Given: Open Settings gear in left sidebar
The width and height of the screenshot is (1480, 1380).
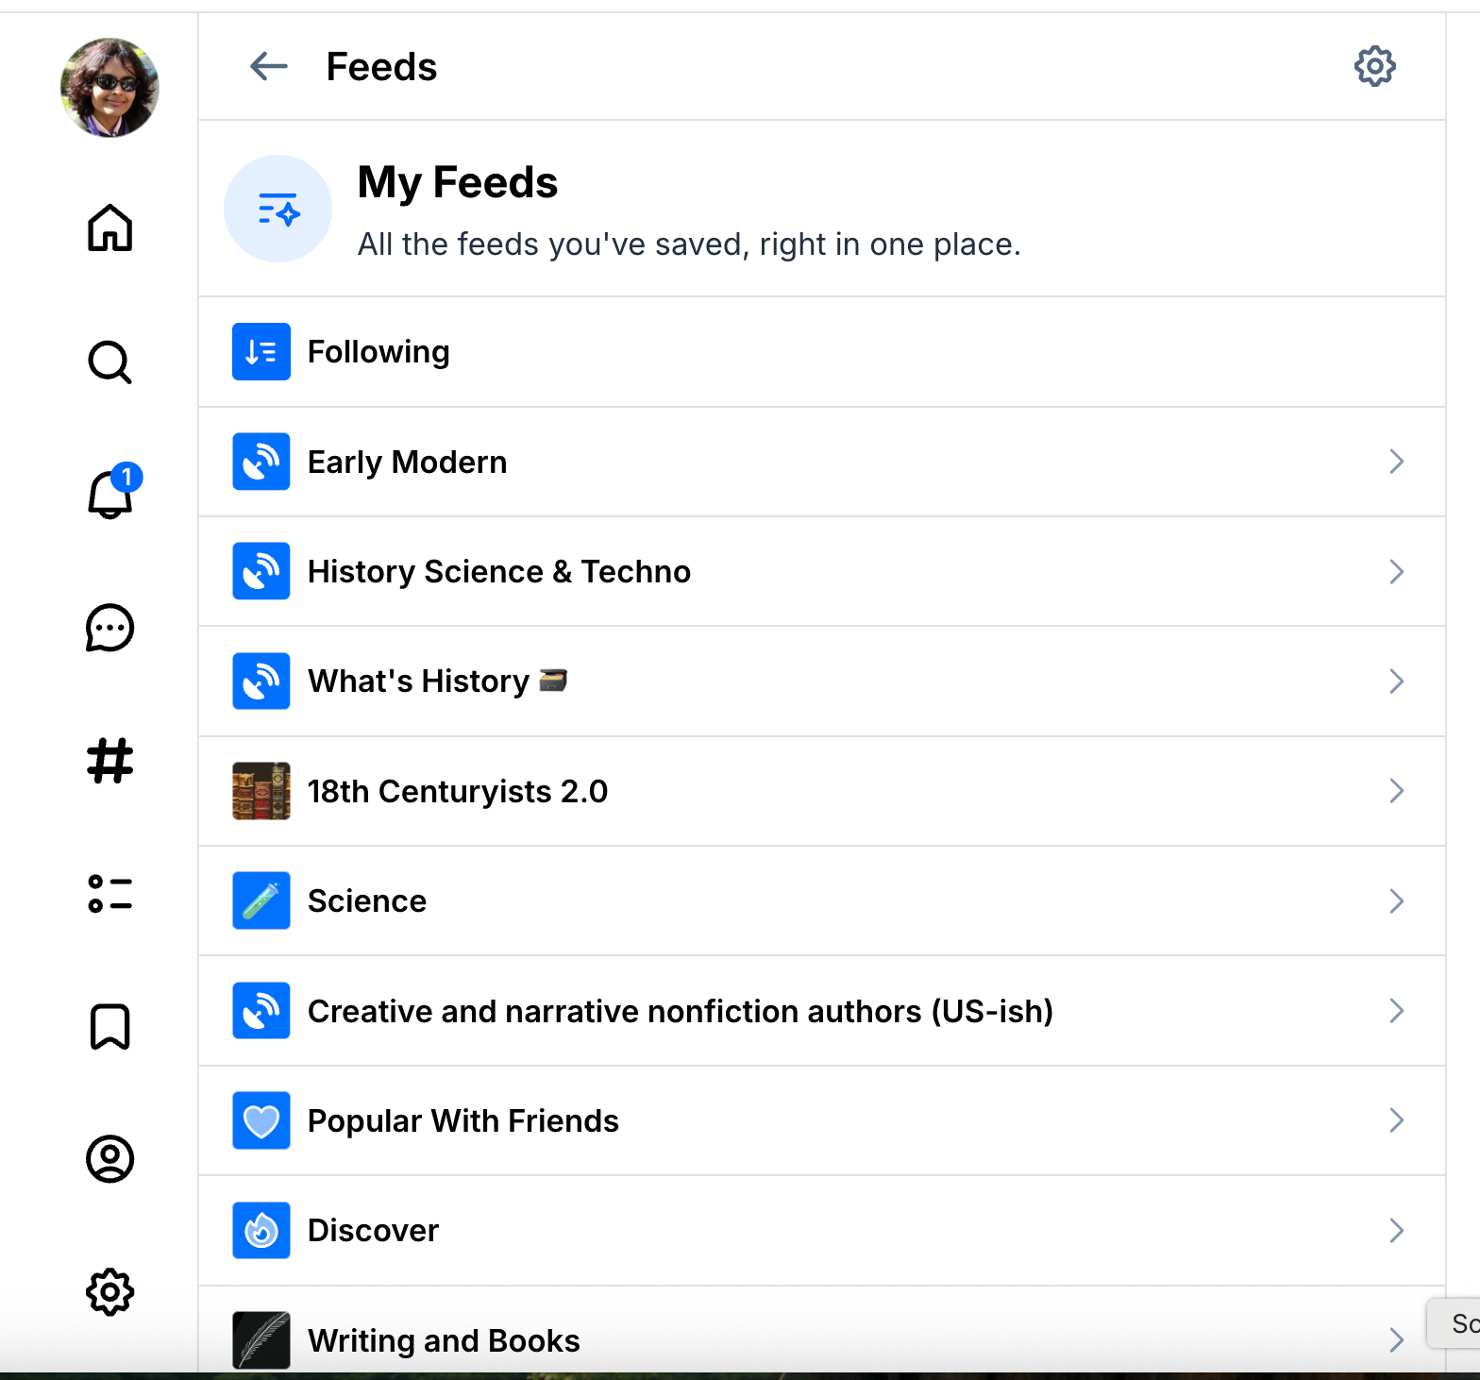Looking at the screenshot, I should point(109,1292).
